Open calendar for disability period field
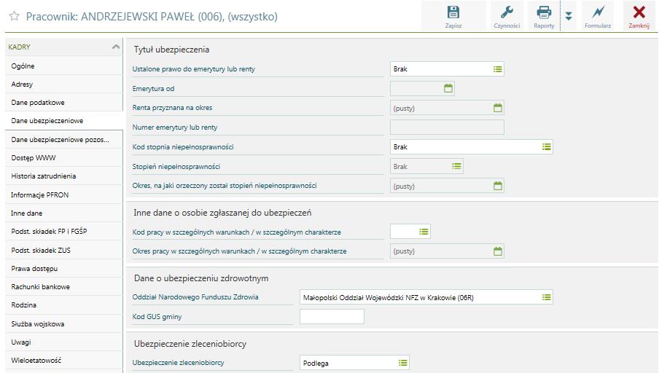 pos(498,186)
